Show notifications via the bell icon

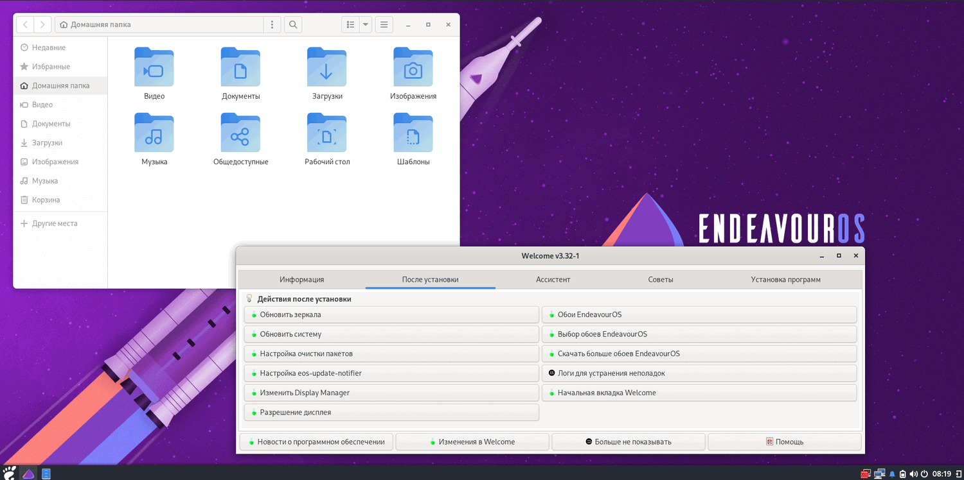[x=892, y=474]
